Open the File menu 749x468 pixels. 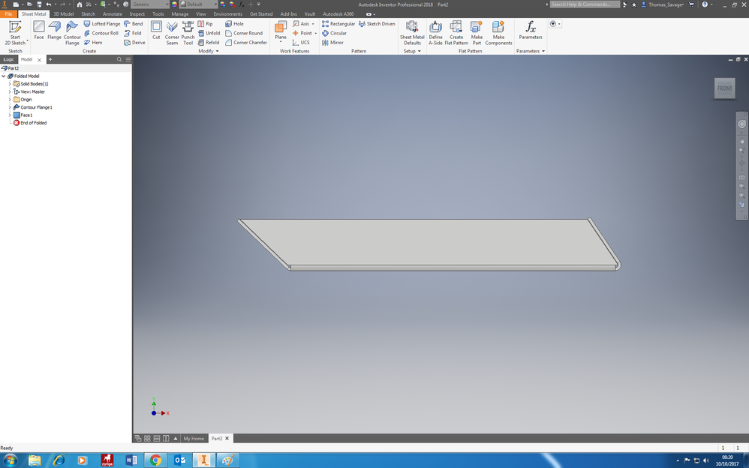8,13
